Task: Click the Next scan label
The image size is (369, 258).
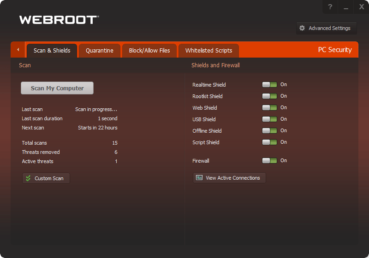Action: click(x=33, y=128)
